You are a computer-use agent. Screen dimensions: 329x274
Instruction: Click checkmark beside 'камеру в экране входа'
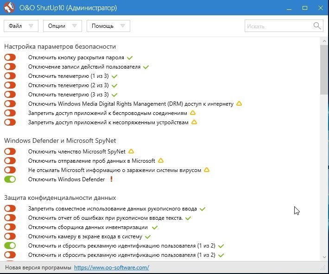coord(148,236)
